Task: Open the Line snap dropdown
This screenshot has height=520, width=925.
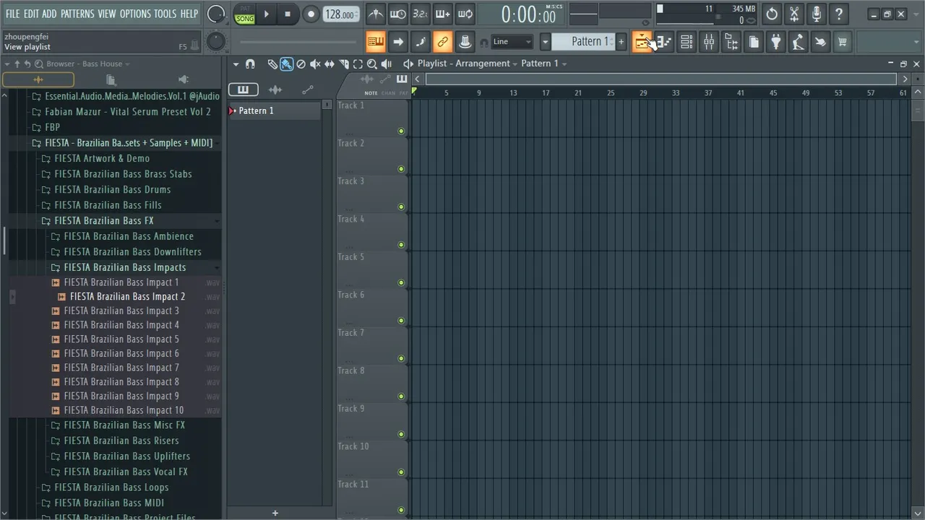Action: [512, 42]
